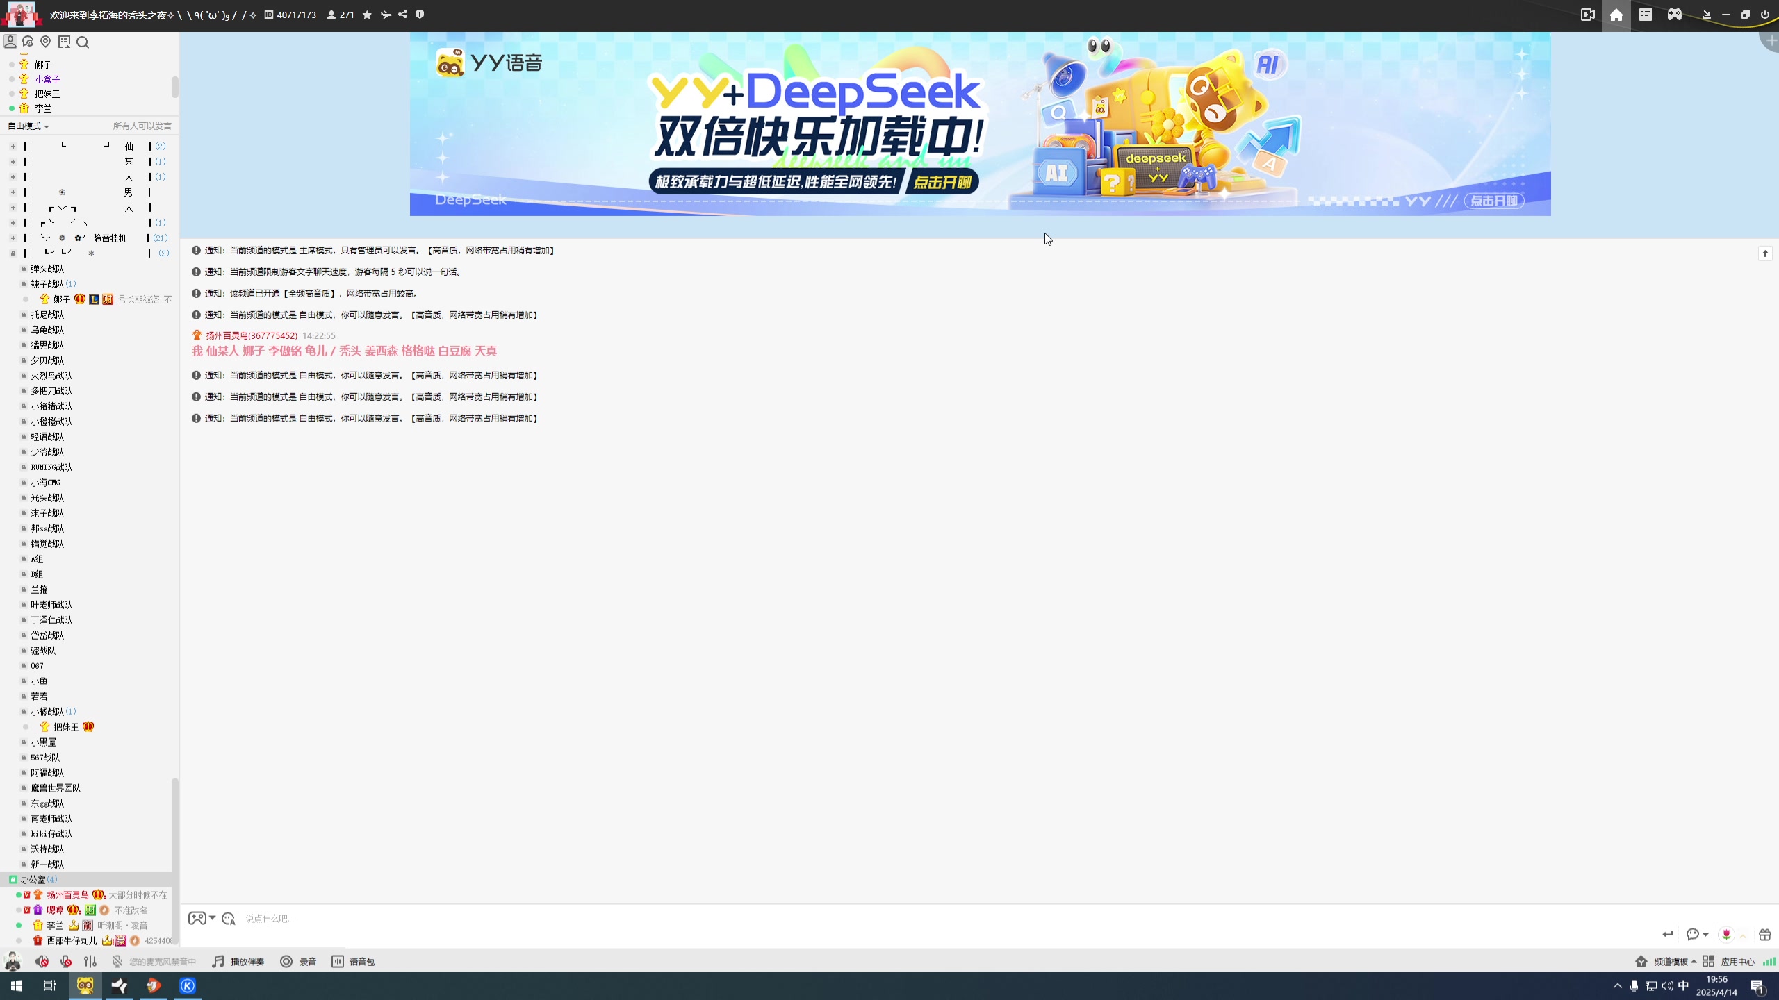Select the RUNING战队 channel
Image resolution: width=1779 pixels, height=1000 pixels.
click(51, 467)
